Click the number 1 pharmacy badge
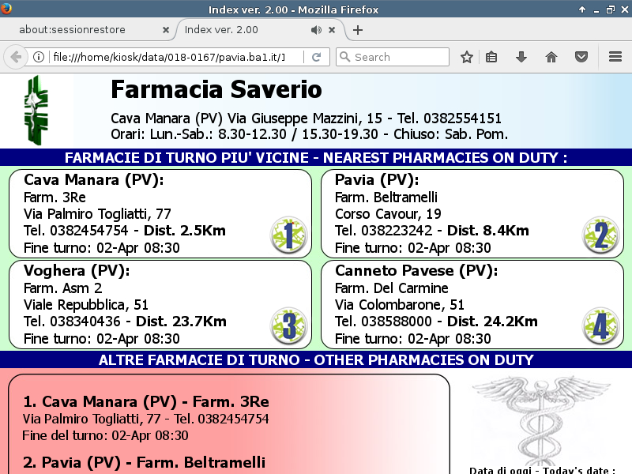The height and width of the screenshot is (474, 632). coord(288,235)
